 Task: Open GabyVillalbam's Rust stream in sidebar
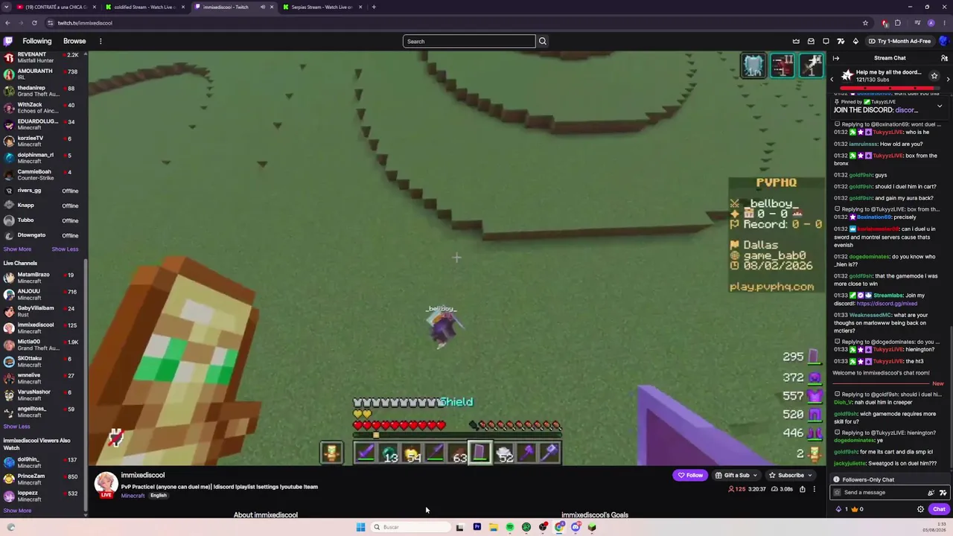(43, 311)
